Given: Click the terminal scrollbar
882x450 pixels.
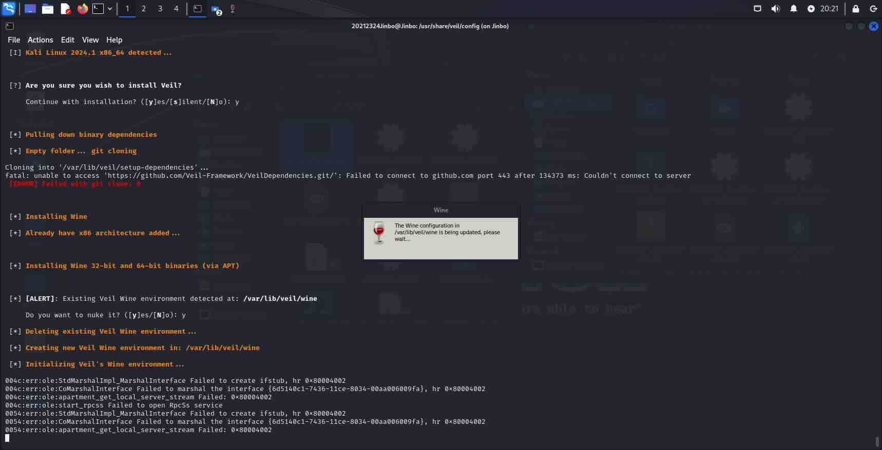Looking at the screenshot, I should pos(877,441).
